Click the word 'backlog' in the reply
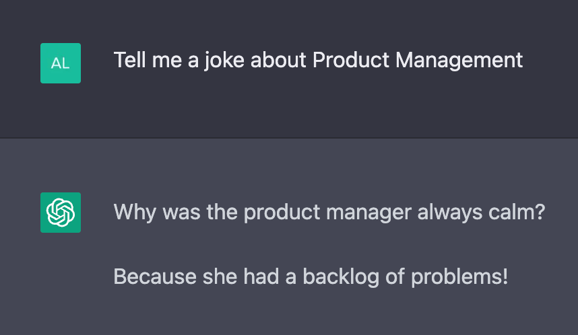The width and height of the screenshot is (578, 335). pyautogui.click(x=341, y=277)
